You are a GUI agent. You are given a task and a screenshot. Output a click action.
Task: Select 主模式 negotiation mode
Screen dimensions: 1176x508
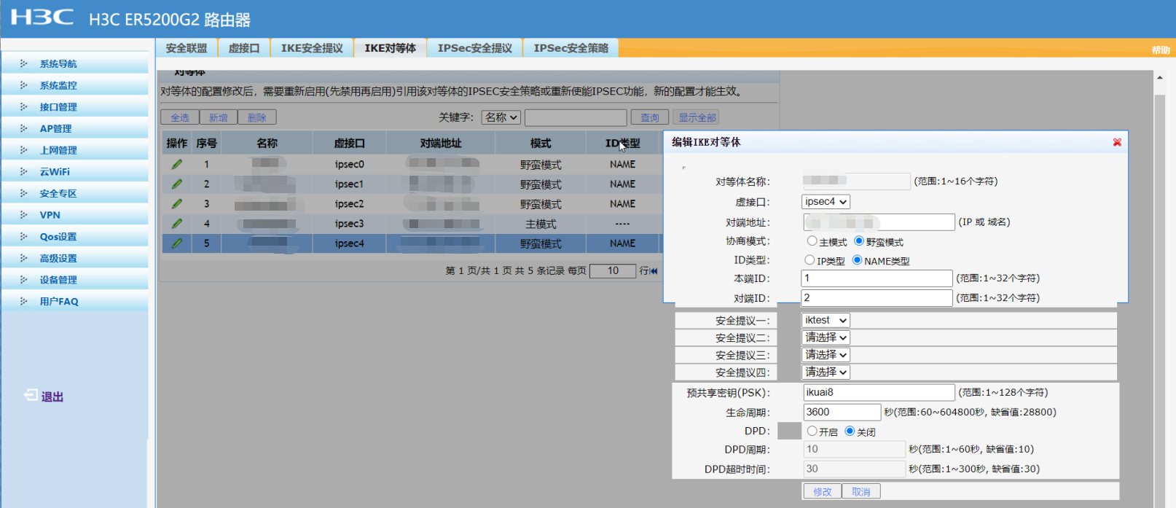tap(812, 241)
